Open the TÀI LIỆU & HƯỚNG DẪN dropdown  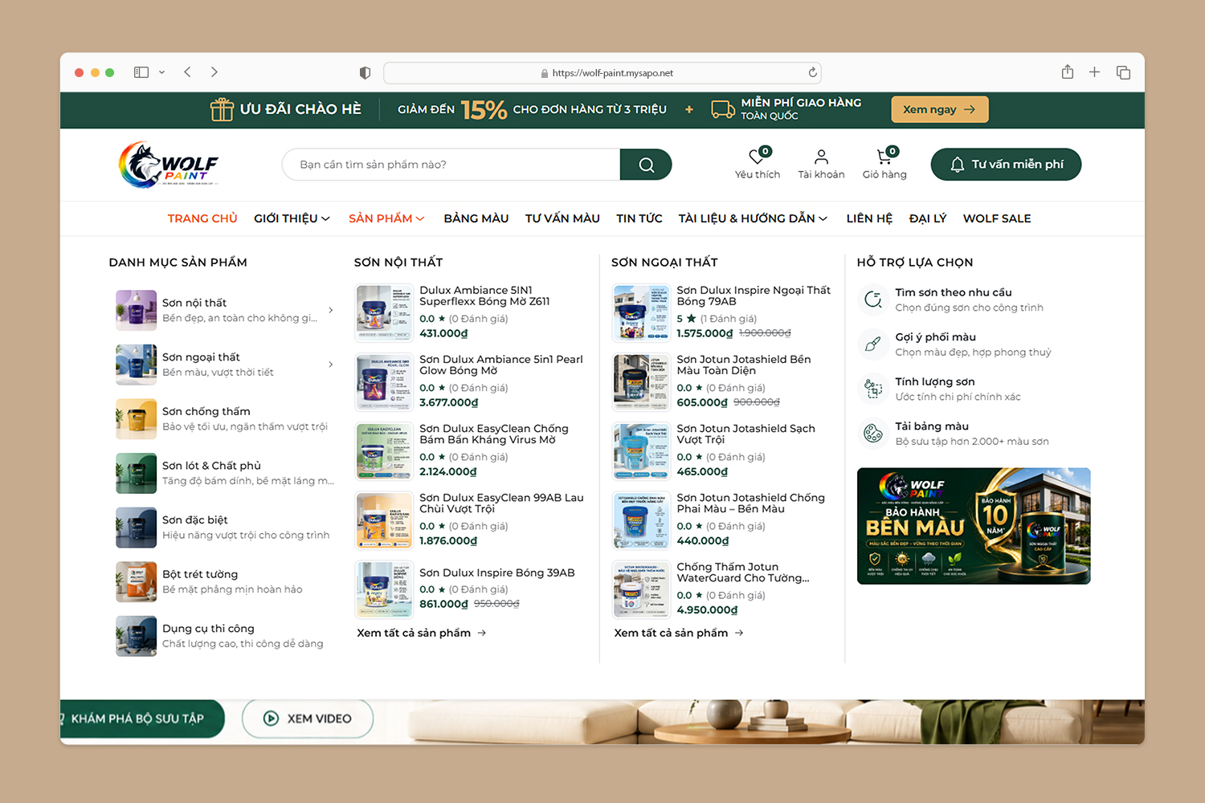coord(753,218)
